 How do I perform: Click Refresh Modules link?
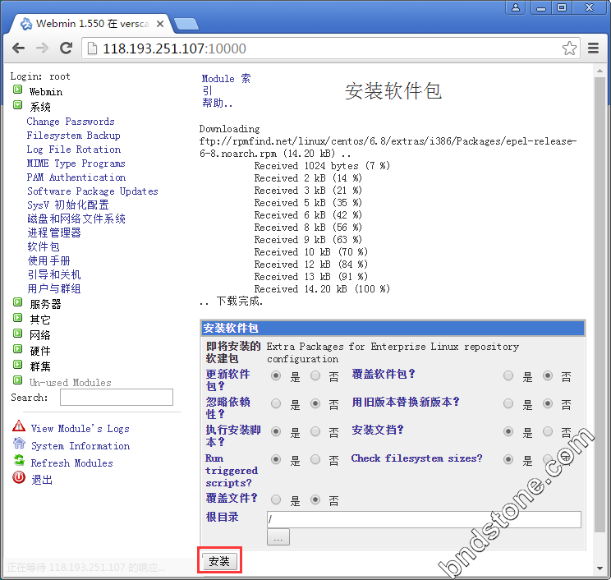click(x=71, y=463)
